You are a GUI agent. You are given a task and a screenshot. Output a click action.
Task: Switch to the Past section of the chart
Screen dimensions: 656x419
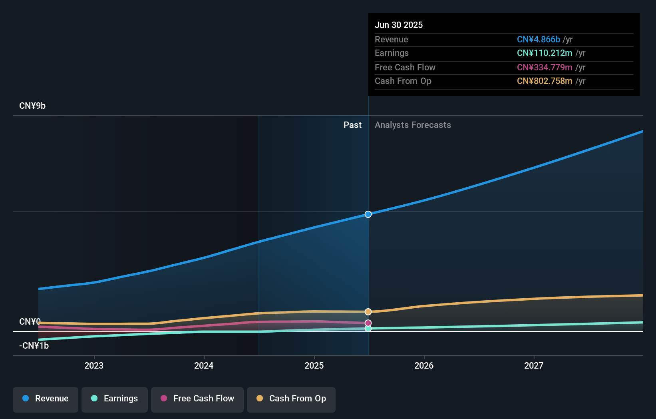352,125
